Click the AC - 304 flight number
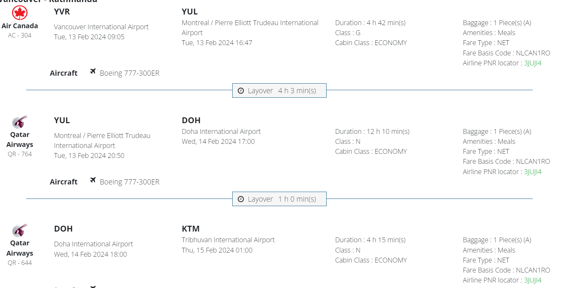Image resolution: width=564 pixels, height=288 pixels. click(20, 35)
